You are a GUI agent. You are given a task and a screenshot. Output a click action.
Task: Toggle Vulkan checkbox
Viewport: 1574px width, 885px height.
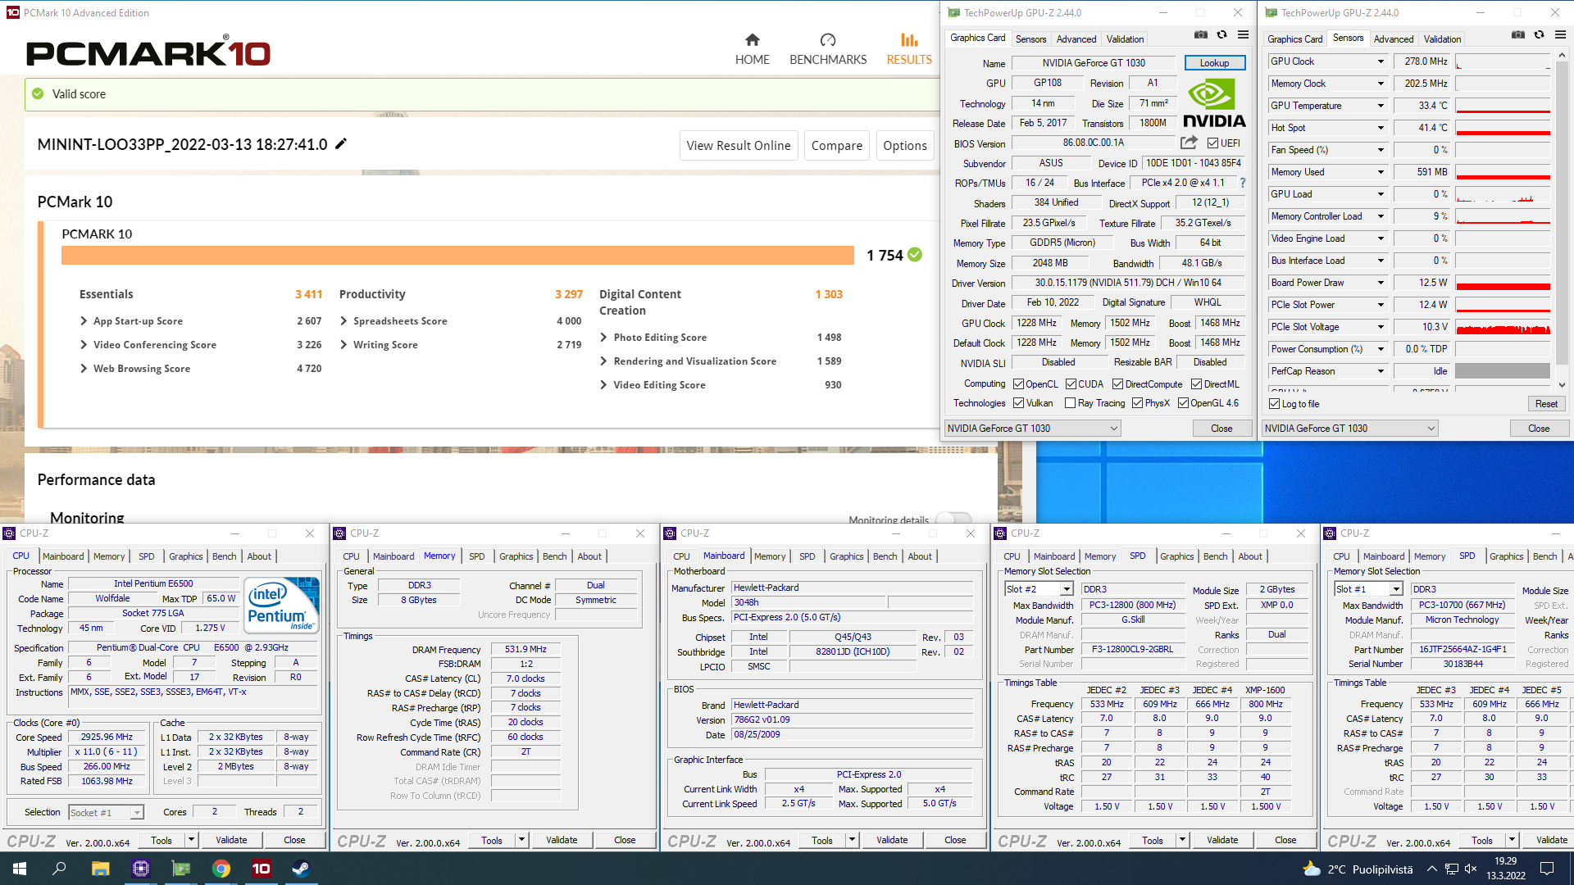click(x=1018, y=402)
